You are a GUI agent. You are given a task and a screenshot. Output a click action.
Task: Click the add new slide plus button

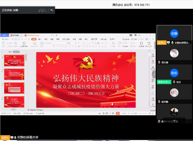[x=14, y=109]
